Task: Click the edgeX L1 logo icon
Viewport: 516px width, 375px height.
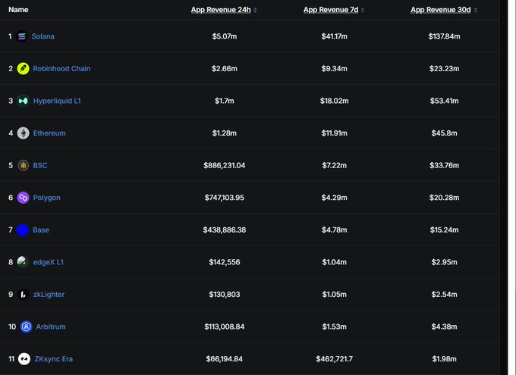Action: point(23,262)
